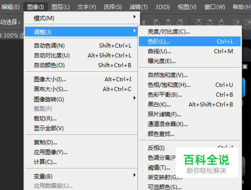The width and height of the screenshot is (251, 190).
Task: Open the 编辑(E) menu
Action: click(11, 7)
